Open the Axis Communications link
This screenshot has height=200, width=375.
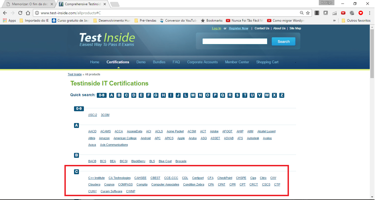pyautogui.click(x=114, y=145)
